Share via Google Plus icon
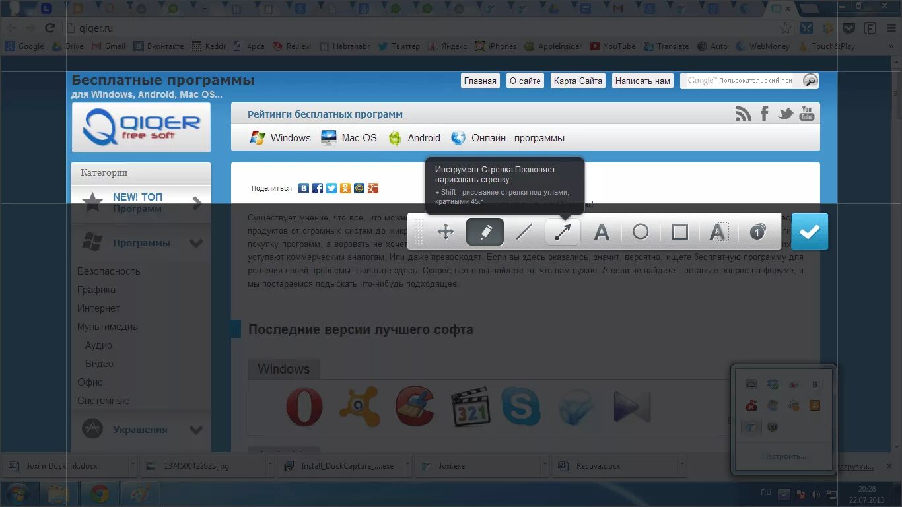 pyautogui.click(x=373, y=188)
